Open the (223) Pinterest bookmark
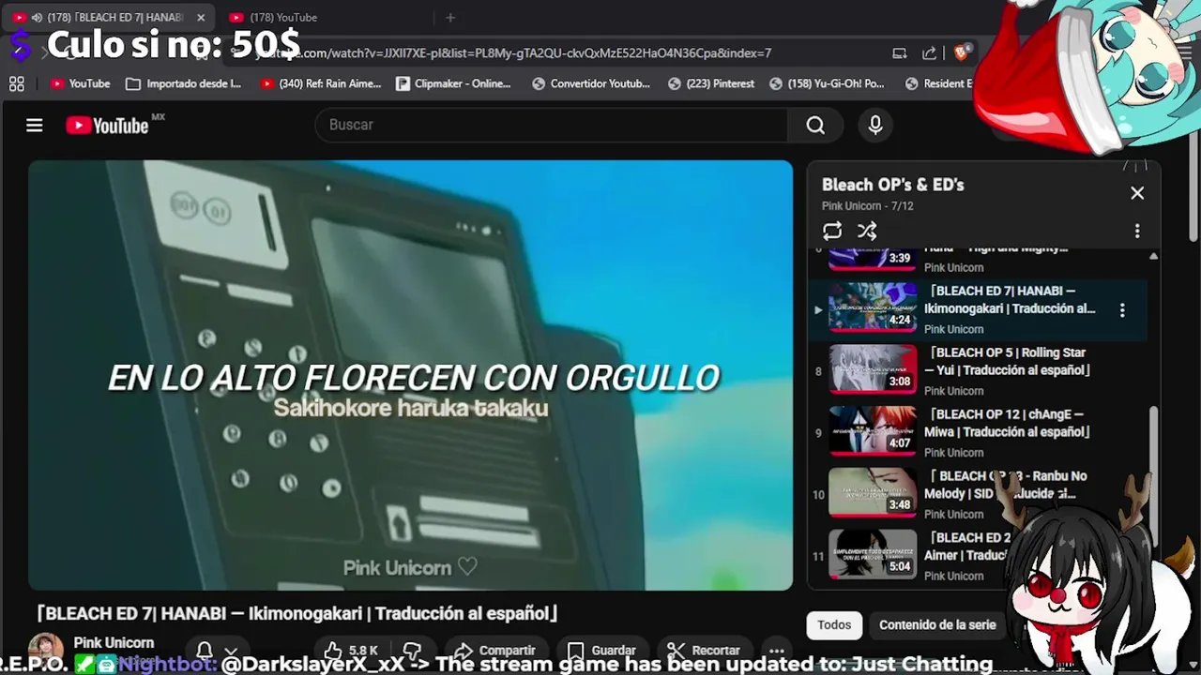The width and height of the screenshot is (1201, 675). [x=711, y=83]
